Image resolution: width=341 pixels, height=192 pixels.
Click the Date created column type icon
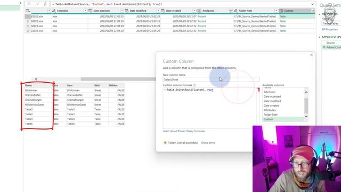163,11
